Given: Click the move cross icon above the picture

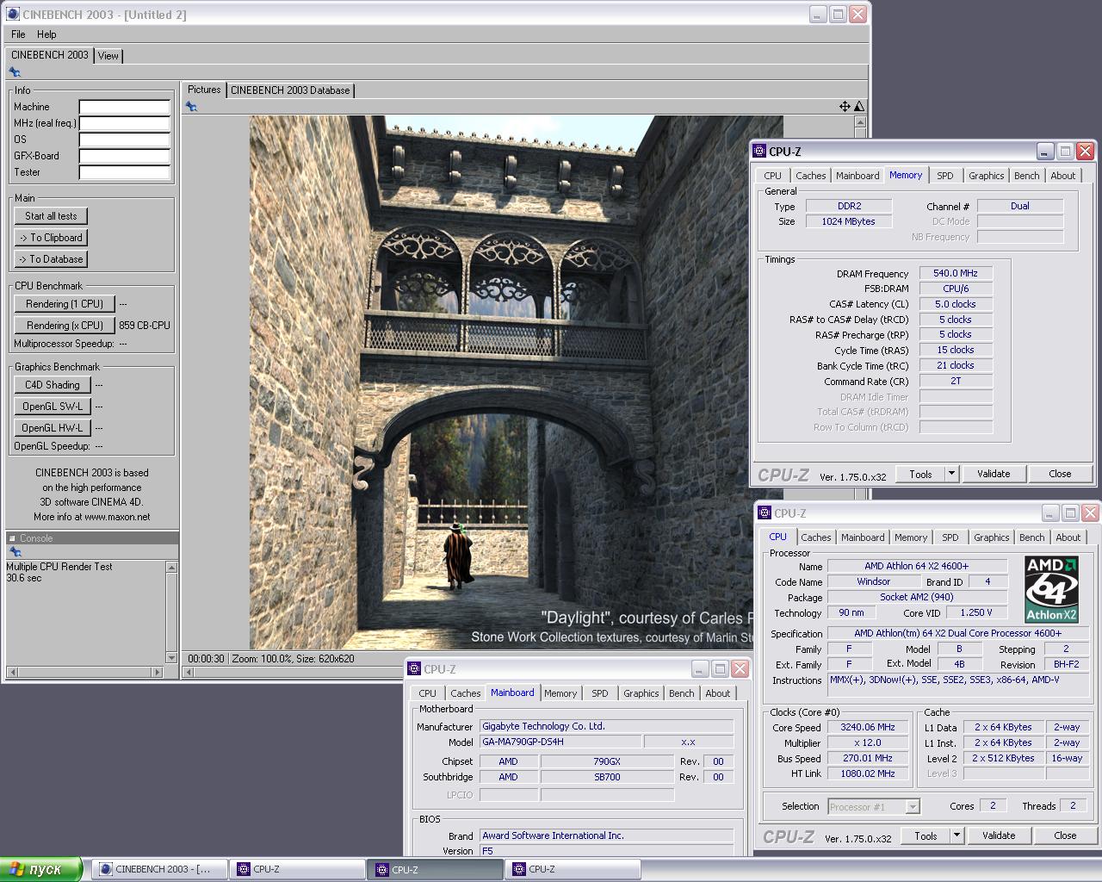Looking at the screenshot, I should tap(845, 107).
